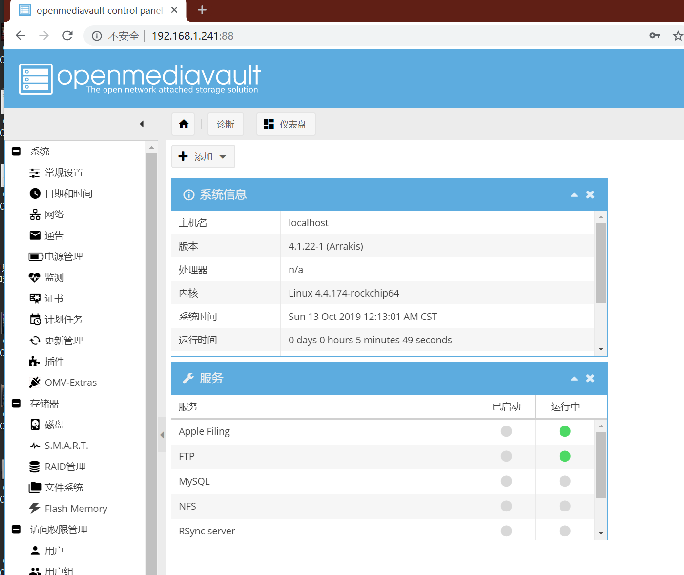
Task: Close the openmediavault browser tab
Action: click(174, 10)
